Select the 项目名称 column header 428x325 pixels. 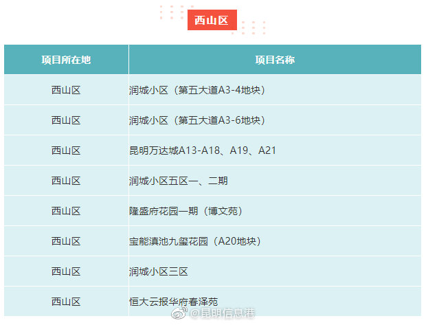pos(275,60)
